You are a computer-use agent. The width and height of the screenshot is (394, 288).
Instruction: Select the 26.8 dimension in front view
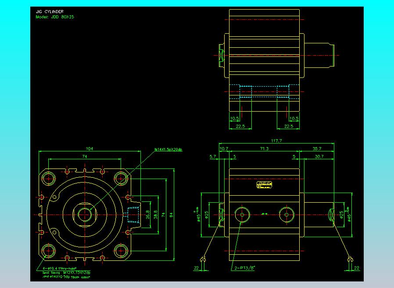pyautogui.click(x=148, y=214)
